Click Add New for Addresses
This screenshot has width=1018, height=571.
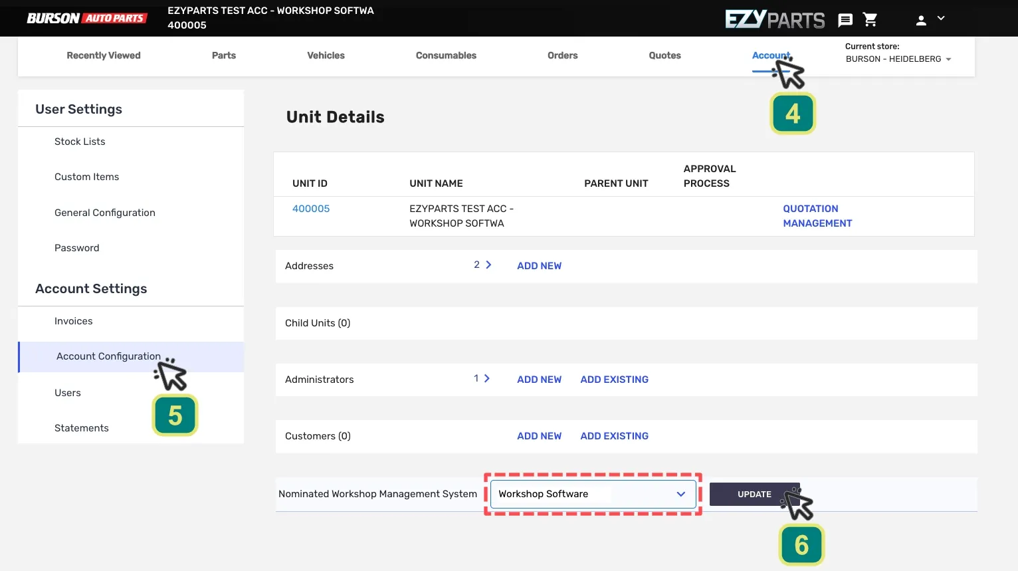(539, 266)
